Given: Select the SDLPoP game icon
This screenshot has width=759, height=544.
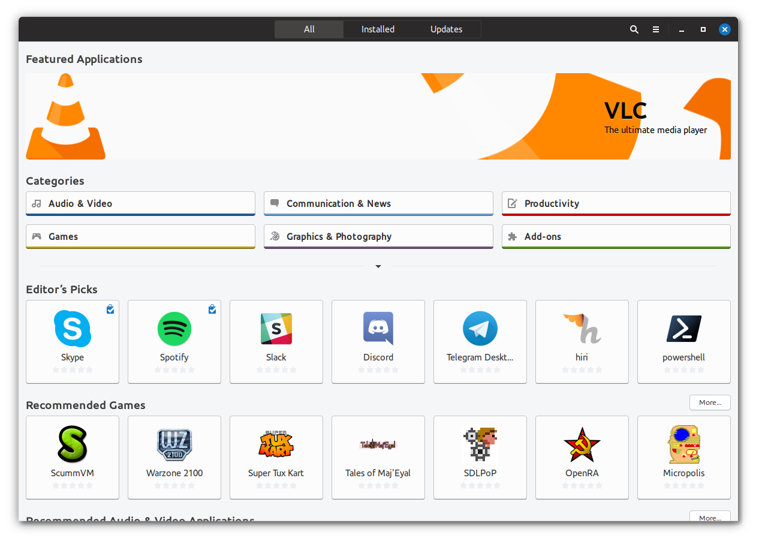Looking at the screenshot, I should pyautogui.click(x=480, y=444).
